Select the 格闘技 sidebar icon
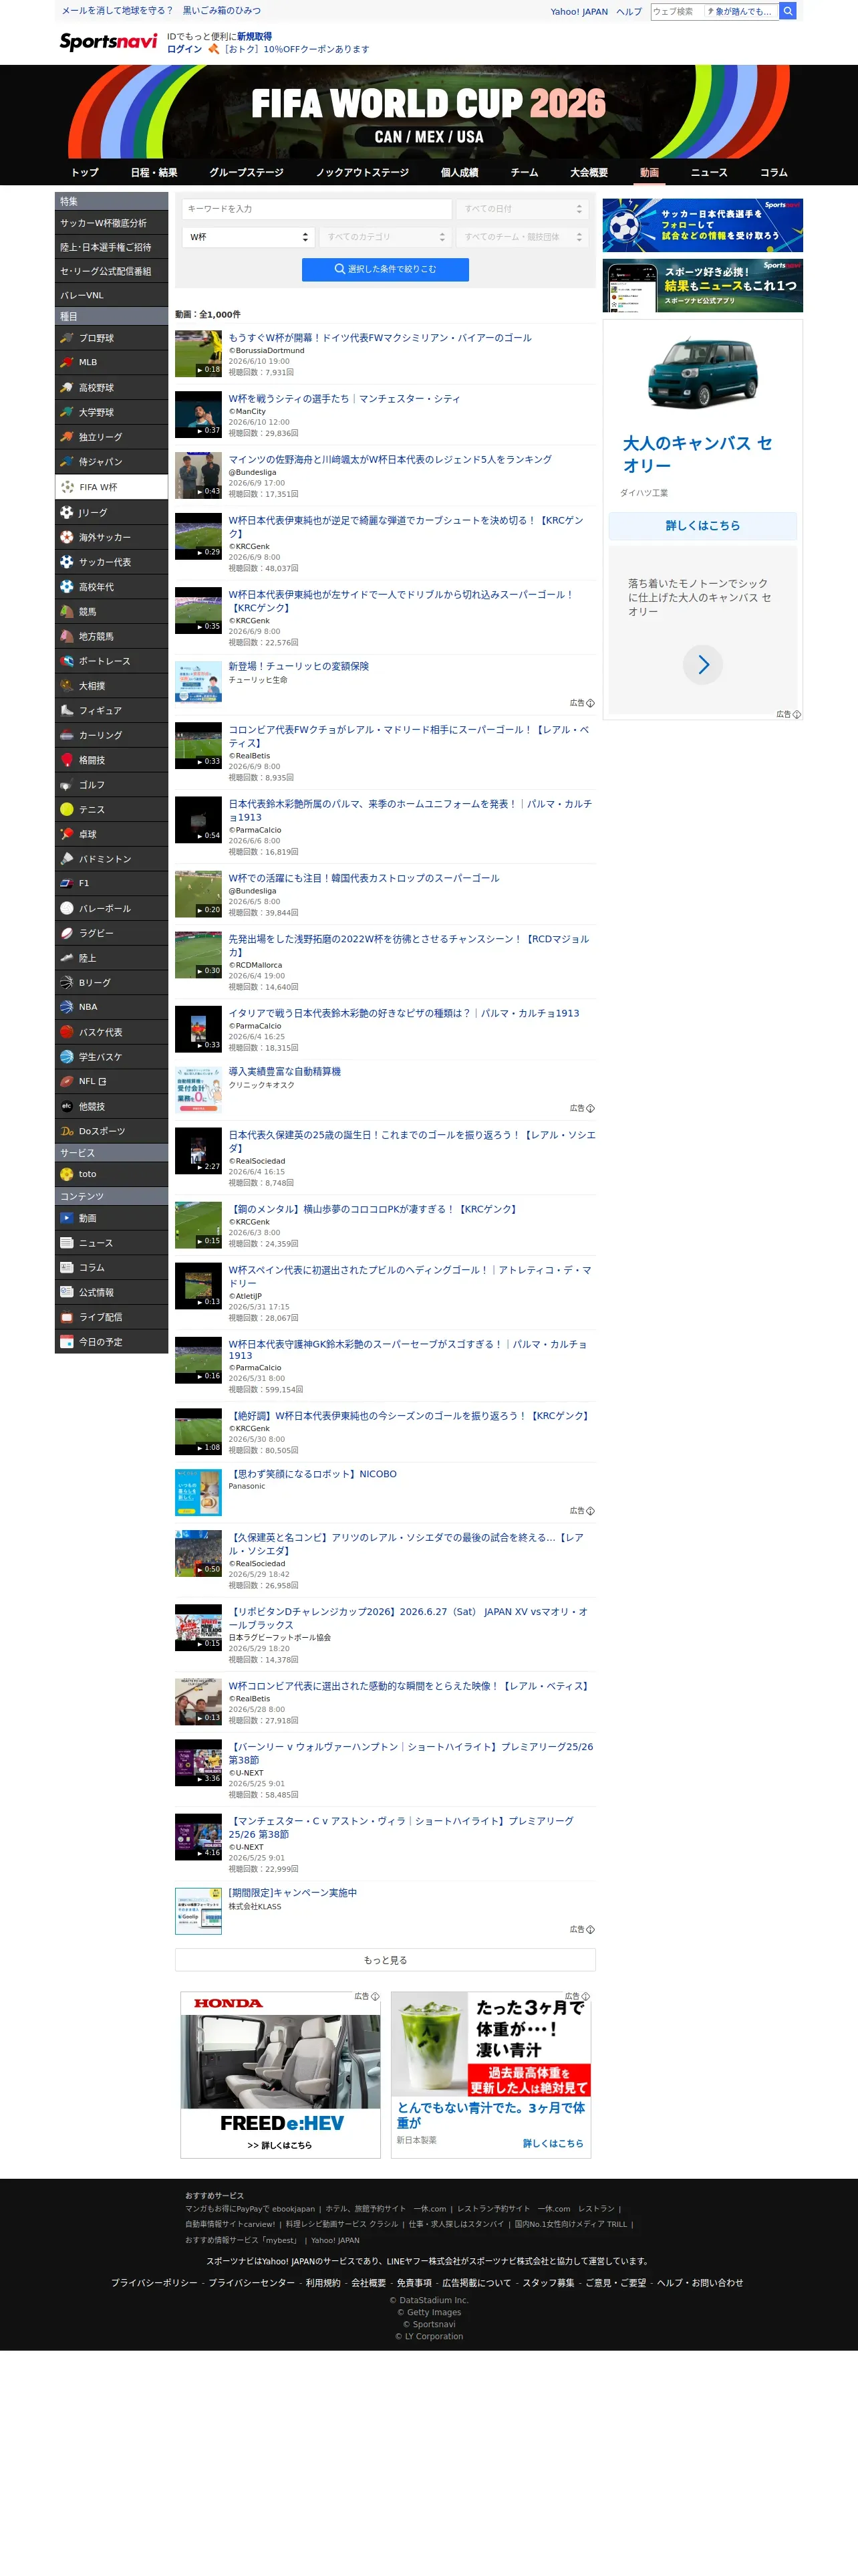This screenshot has height=2576, width=858. pos(67,760)
